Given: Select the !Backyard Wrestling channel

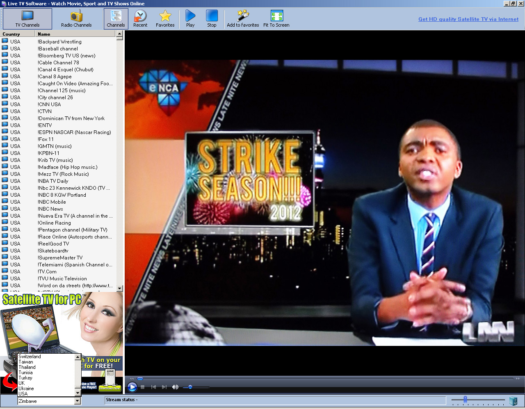Looking at the screenshot, I should point(58,41).
